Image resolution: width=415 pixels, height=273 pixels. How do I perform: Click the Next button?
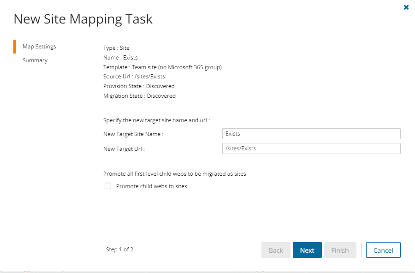click(x=307, y=250)
